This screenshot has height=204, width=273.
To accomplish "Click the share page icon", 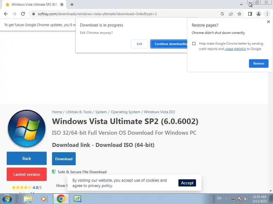I will (231, 14).
